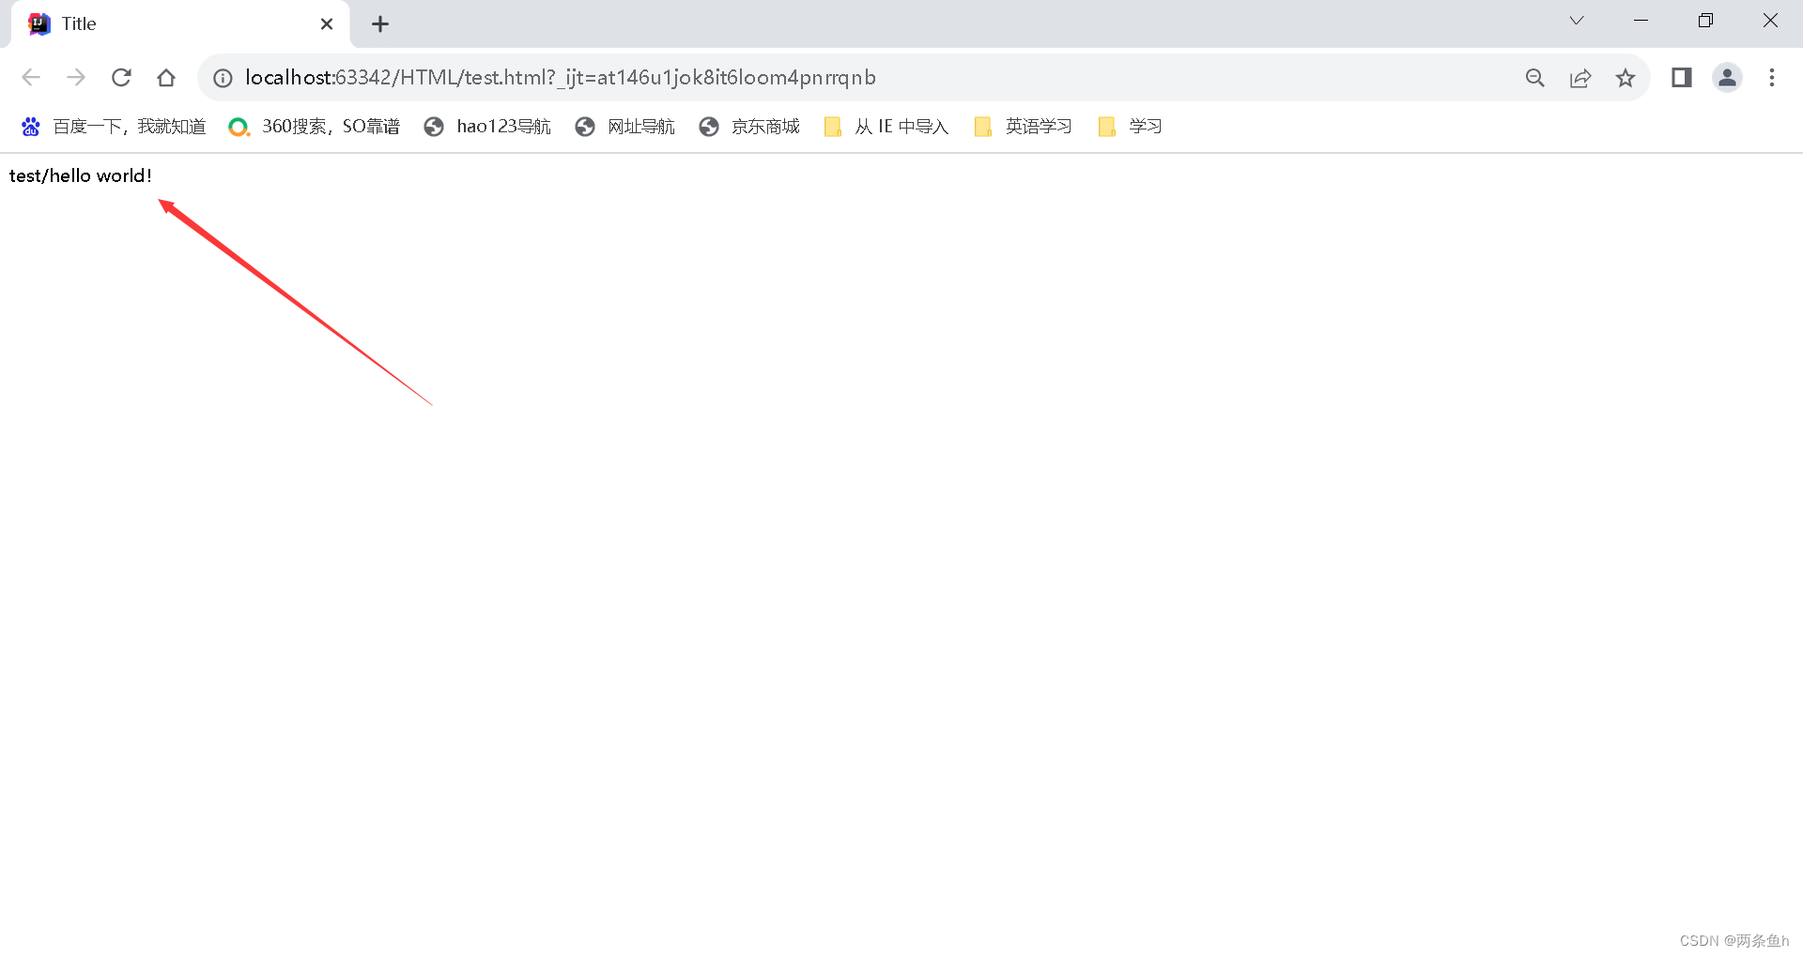Open a new tab with the plus button
Screen dimensions: 1803x957
(x=380, y=24)
